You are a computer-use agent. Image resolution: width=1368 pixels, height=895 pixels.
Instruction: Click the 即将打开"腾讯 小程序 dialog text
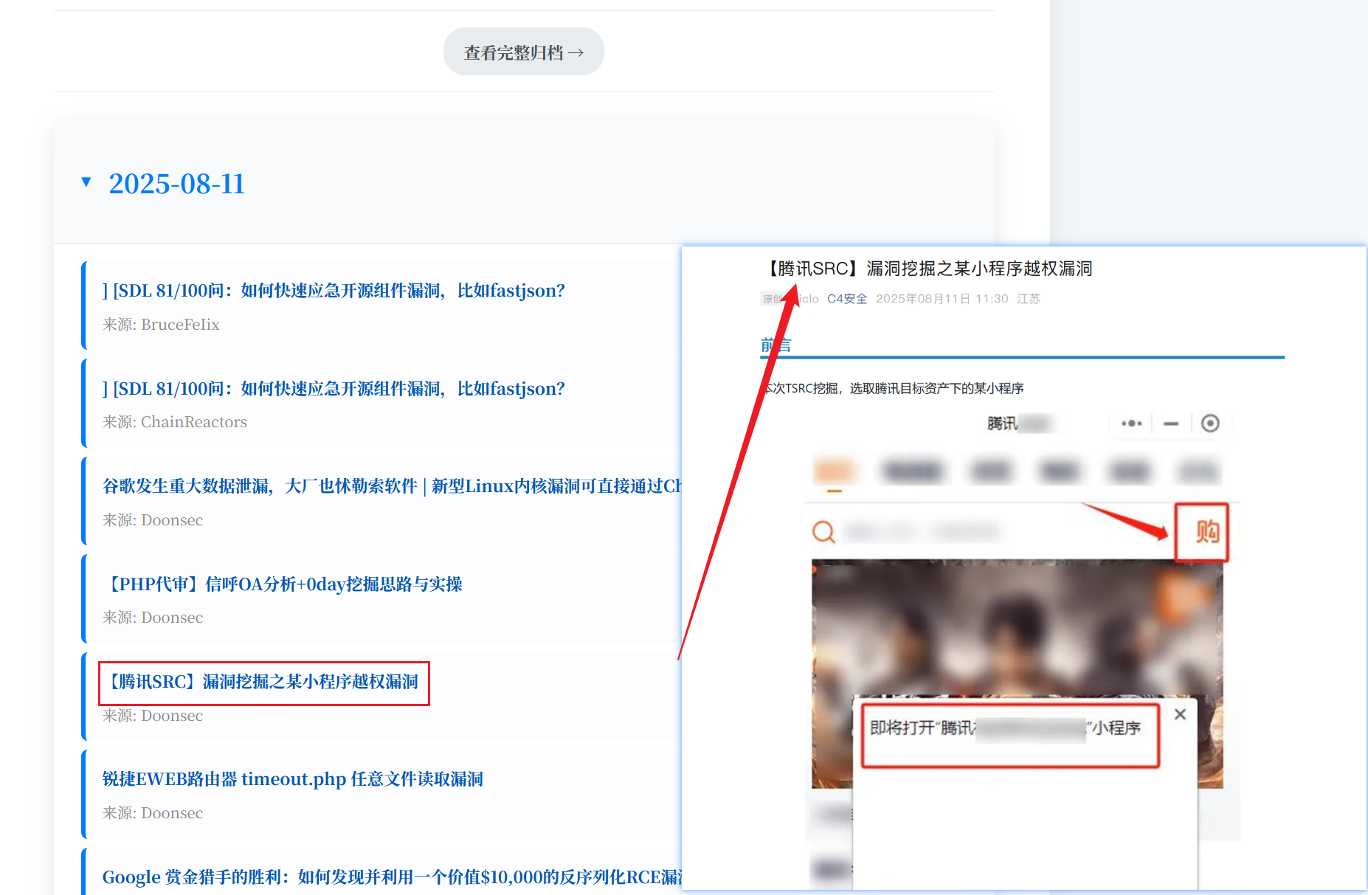[x=1005, y=728]
